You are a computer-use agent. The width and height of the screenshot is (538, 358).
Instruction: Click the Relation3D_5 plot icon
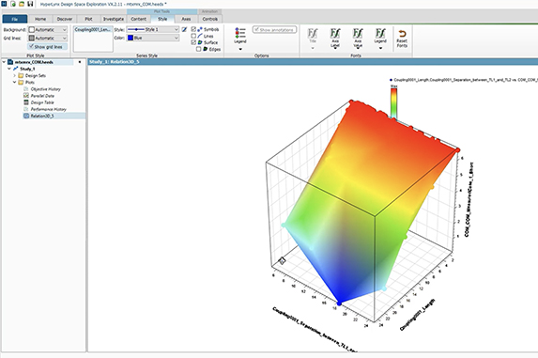(26, 116)
